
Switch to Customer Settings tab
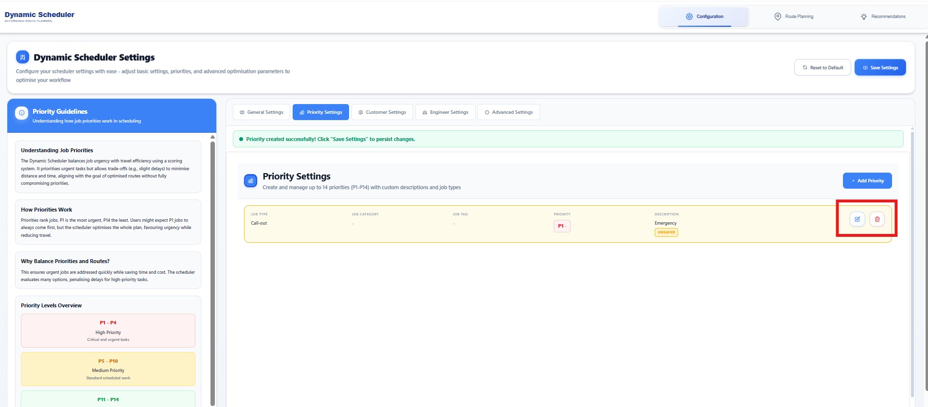tap(382, 112)
